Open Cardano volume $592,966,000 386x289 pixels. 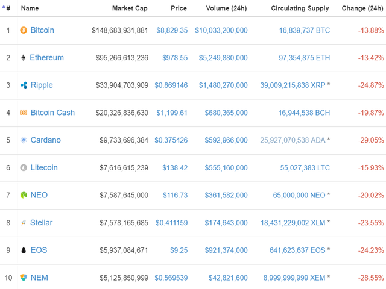(x=226, y=140)
